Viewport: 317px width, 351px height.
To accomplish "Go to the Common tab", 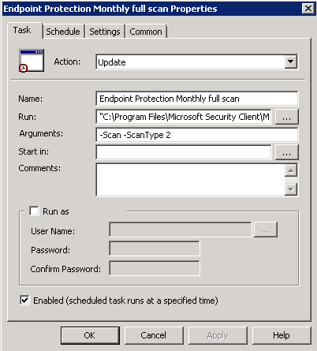I will (146, 32).
